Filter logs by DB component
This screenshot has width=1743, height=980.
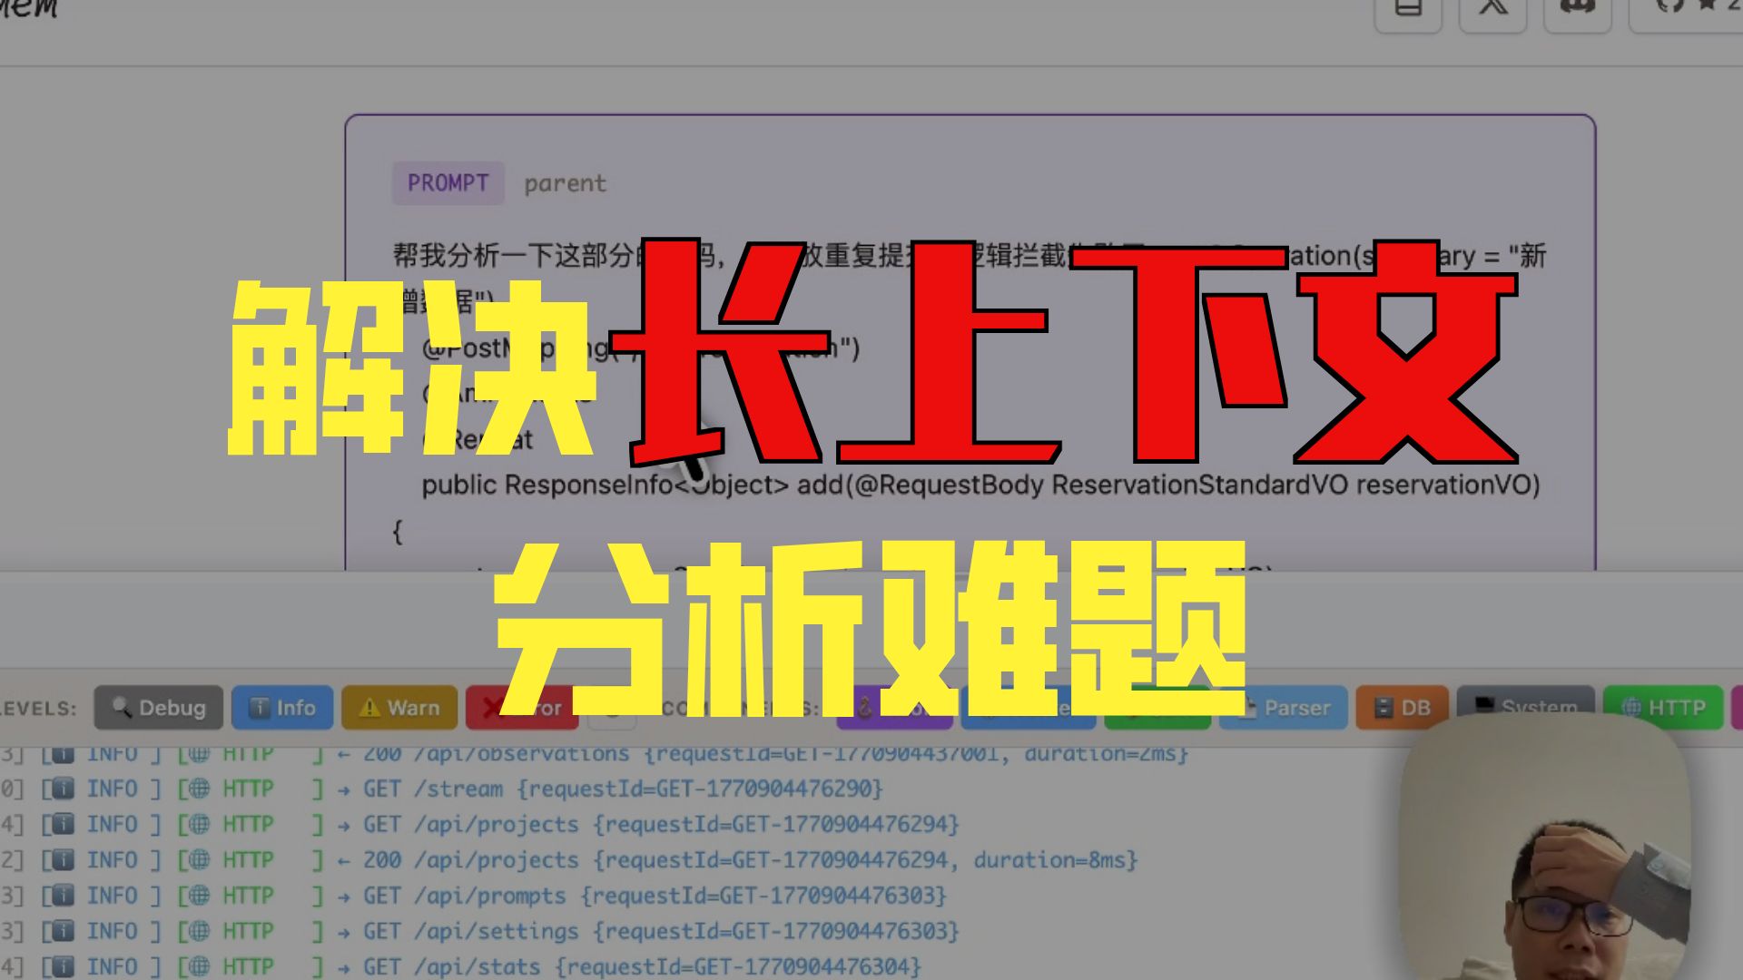pyautogui.click(x=1401, y=709)
